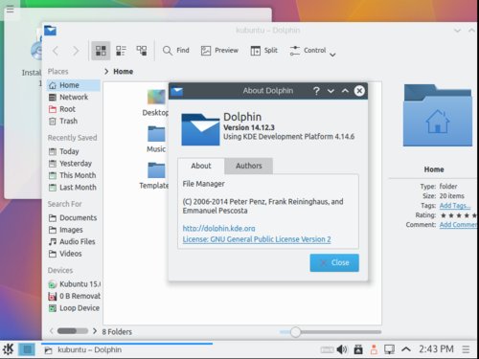This screenshot has height=359, width=479.
Task: Switch to Icons view mode
Action: click(x=101, y=51)
